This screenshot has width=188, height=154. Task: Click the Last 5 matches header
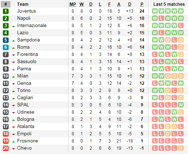click(x=169, y=4)
